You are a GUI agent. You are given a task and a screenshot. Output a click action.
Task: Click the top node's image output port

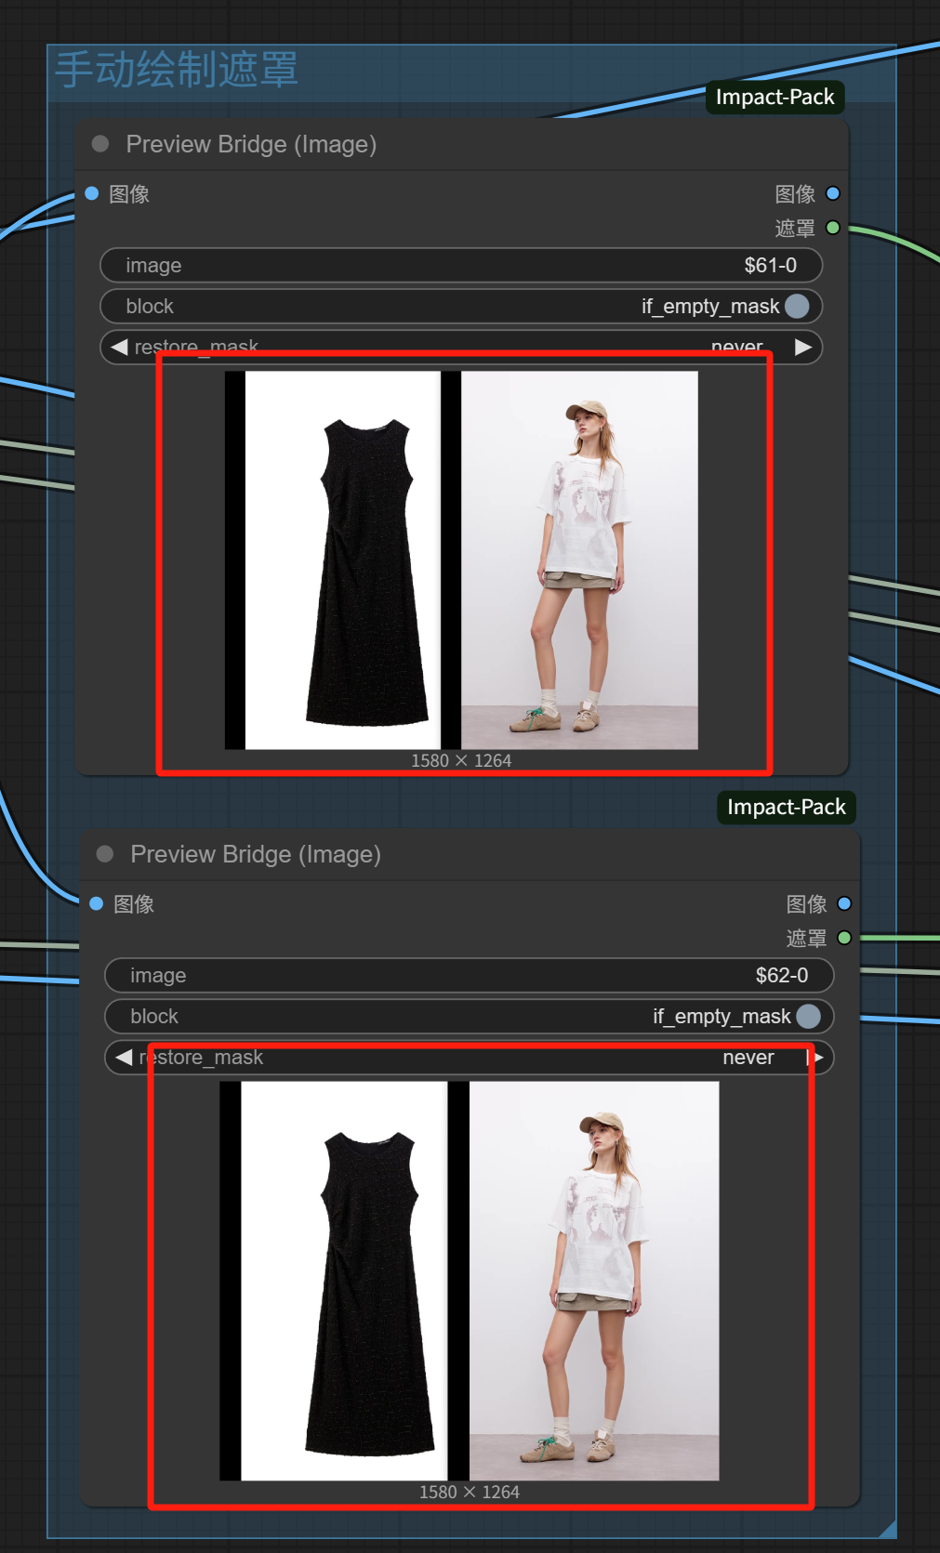833,193
